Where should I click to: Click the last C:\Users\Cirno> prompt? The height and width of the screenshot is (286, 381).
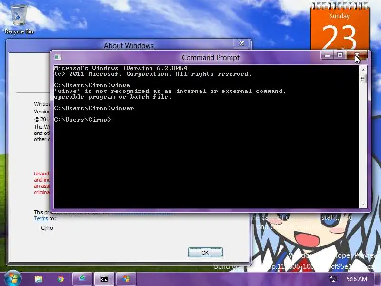pyautogui.click(x=82, y=120)
